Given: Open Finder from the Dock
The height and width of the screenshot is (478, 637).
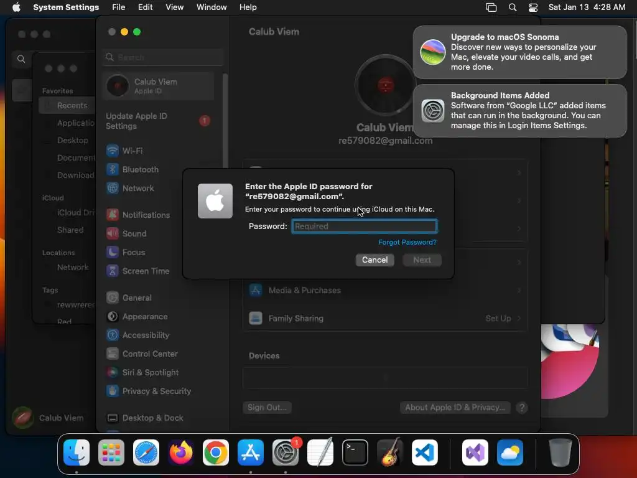Looking at the screenshot, I should tap(77, 452).
